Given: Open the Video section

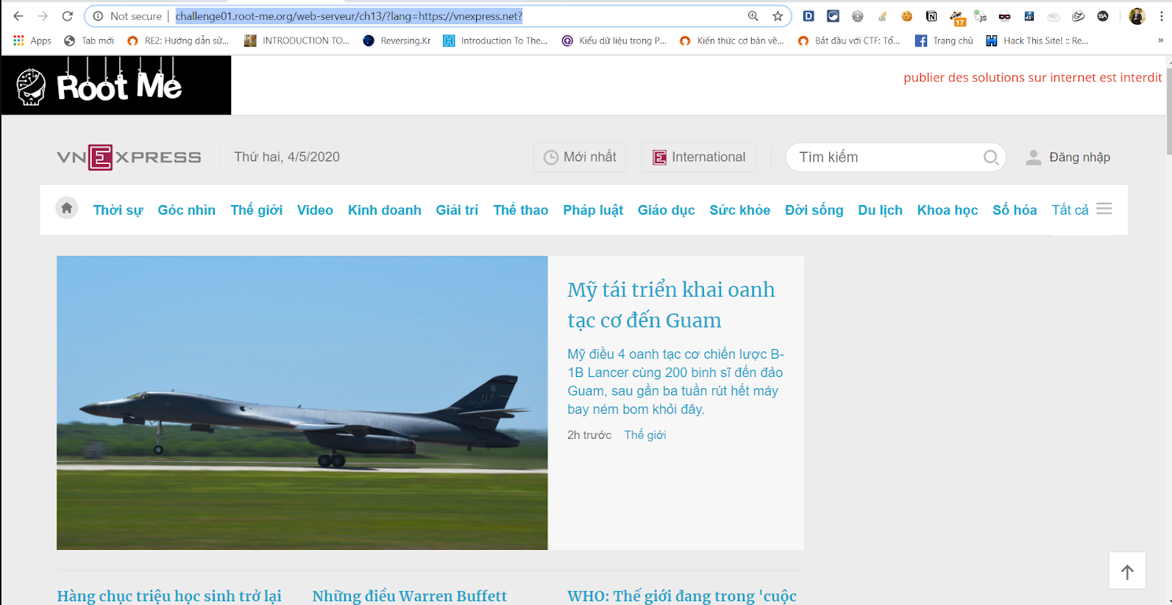Looking at the screenshot, I should 315,210.
